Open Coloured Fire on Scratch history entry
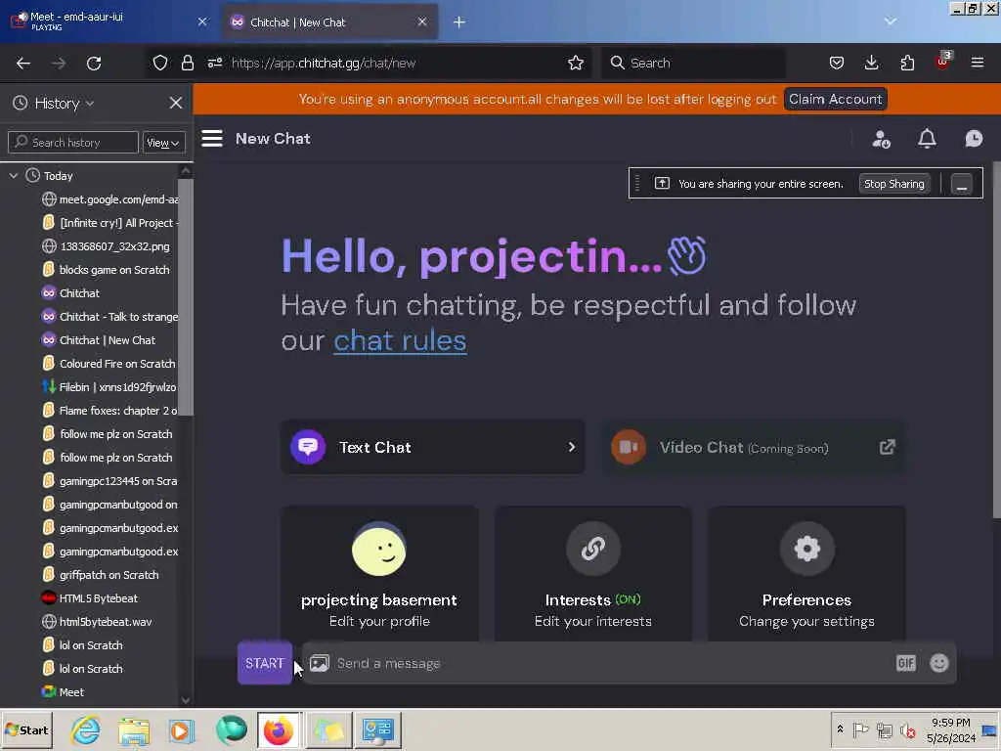This screenshot has width=1001, height=751. tap(109, 364)
